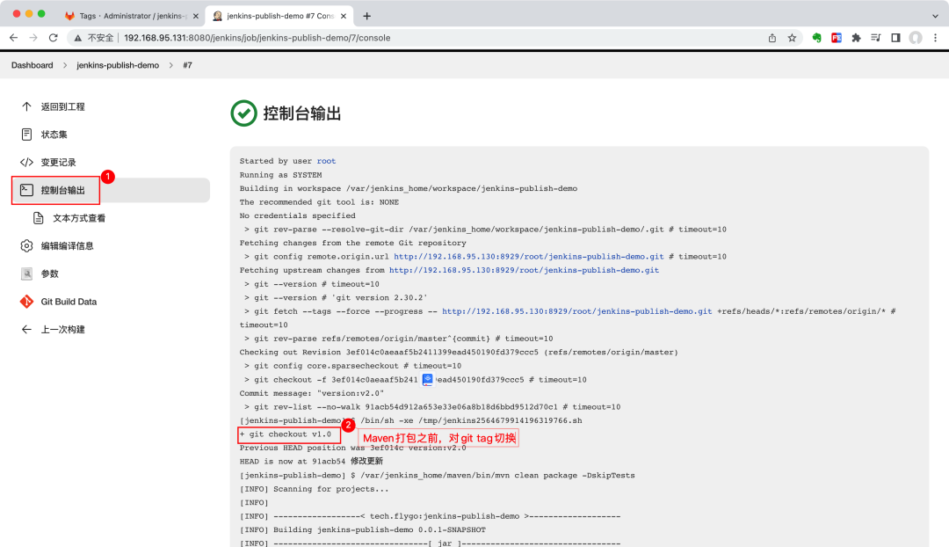The image size is (949, 547).
Task: Open the root user link
Action: click(x=326, y=161)
